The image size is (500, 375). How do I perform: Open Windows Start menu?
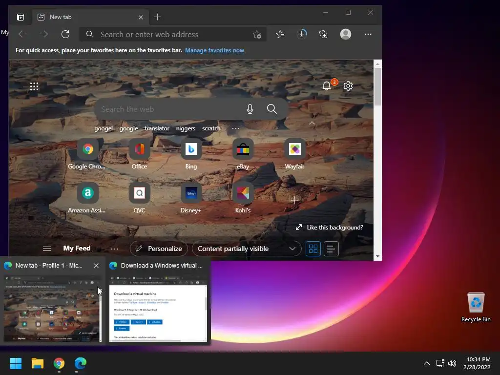pos(16,363)
